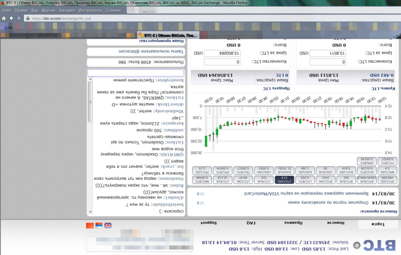The image size is (401, 255).
Task: Switch site language with the Russian flag
Action: 99,225
